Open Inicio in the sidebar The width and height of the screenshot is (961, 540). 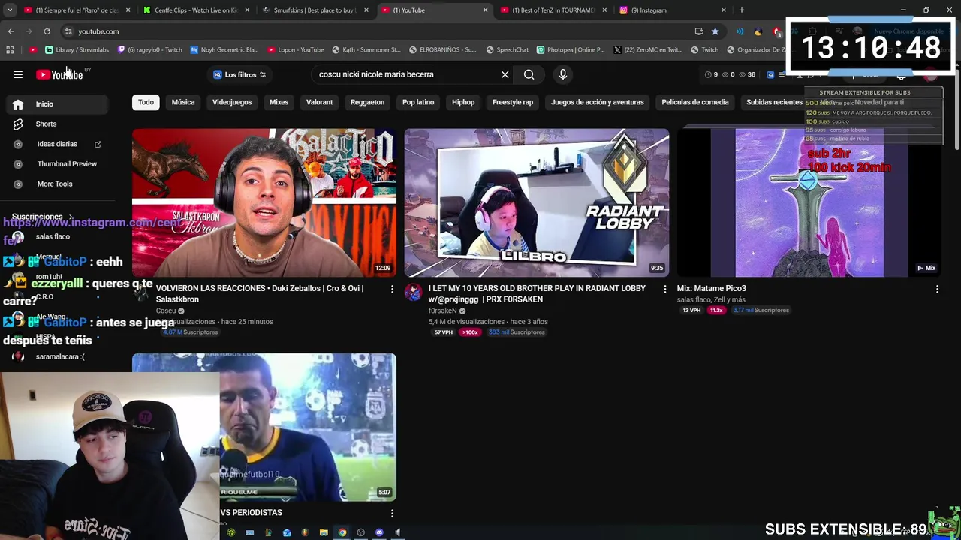point(56,104)
